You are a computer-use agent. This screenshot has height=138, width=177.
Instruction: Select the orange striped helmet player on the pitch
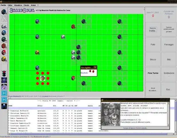click(73, 27)
